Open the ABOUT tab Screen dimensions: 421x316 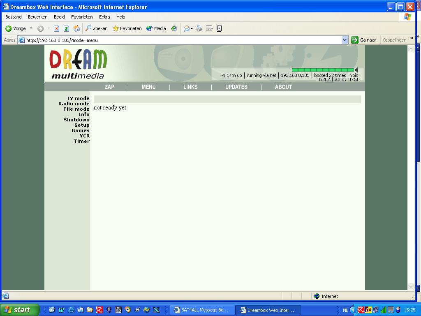(283, 87)
